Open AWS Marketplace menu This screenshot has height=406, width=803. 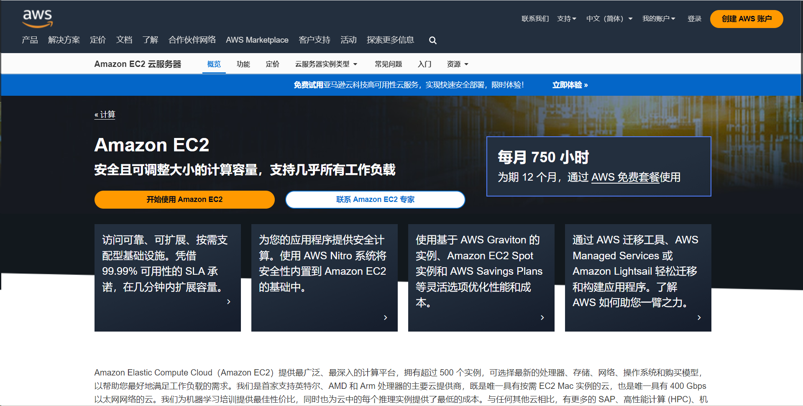(x=257, y=40)
